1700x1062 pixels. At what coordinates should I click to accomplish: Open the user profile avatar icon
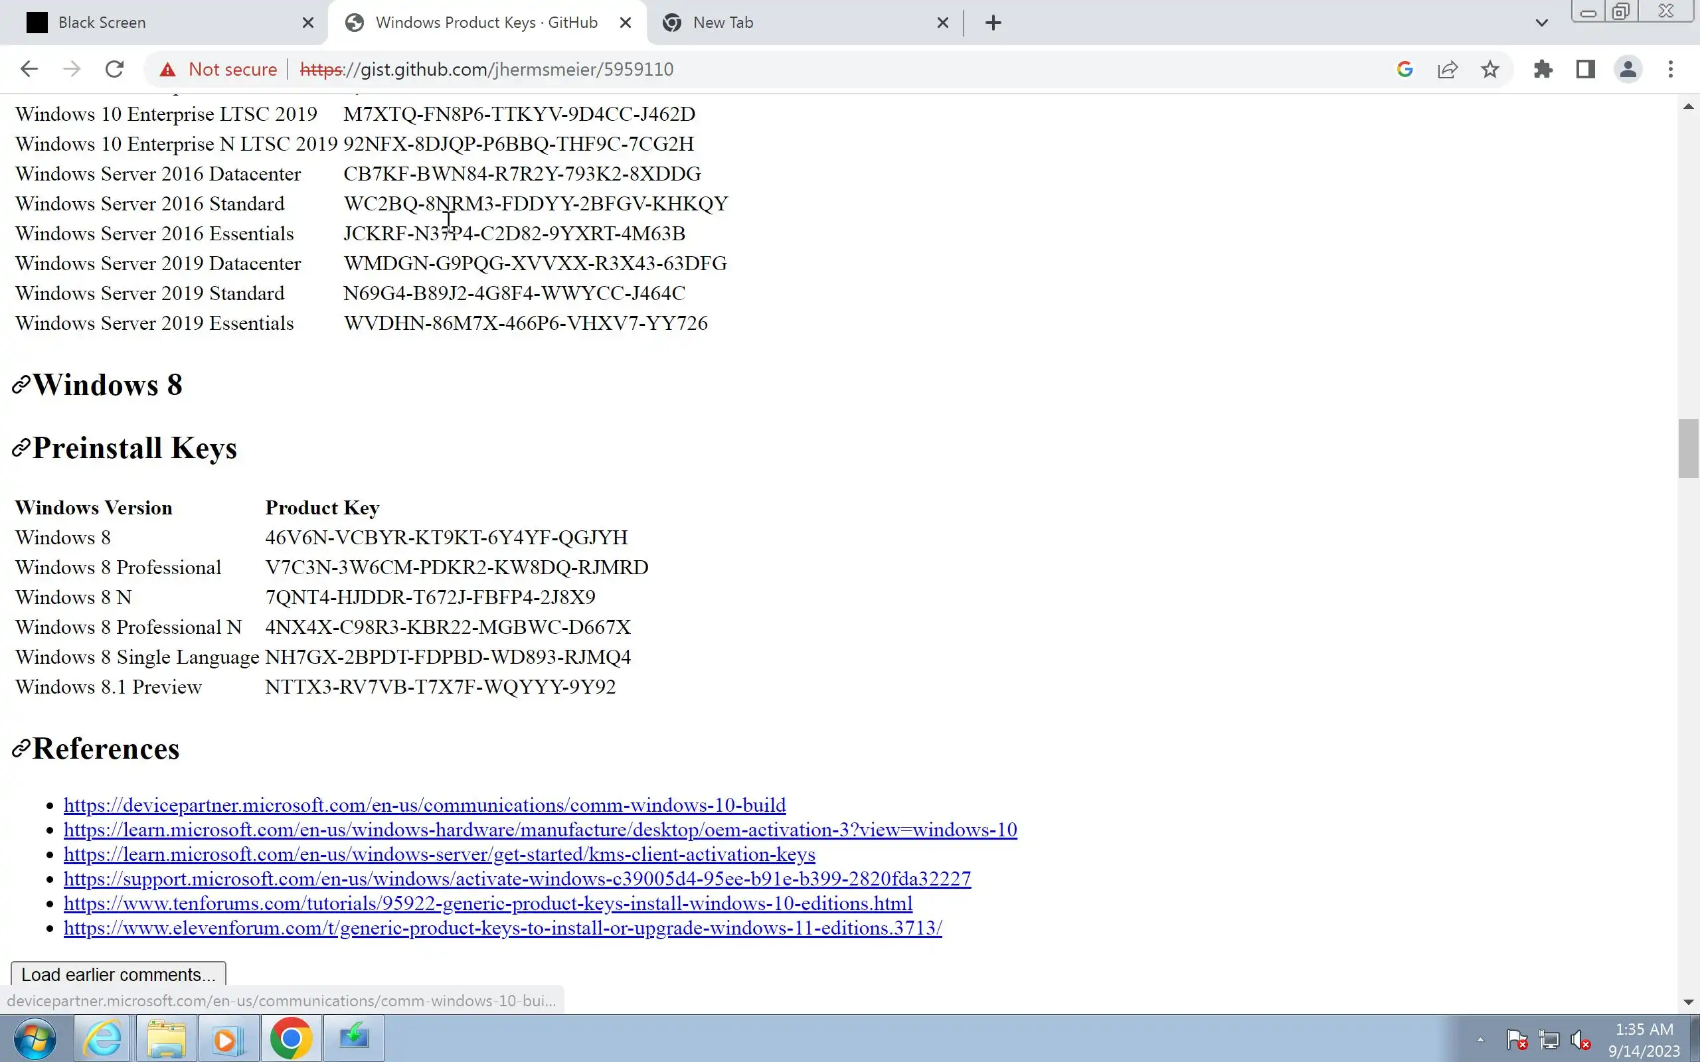point(1628,69)
